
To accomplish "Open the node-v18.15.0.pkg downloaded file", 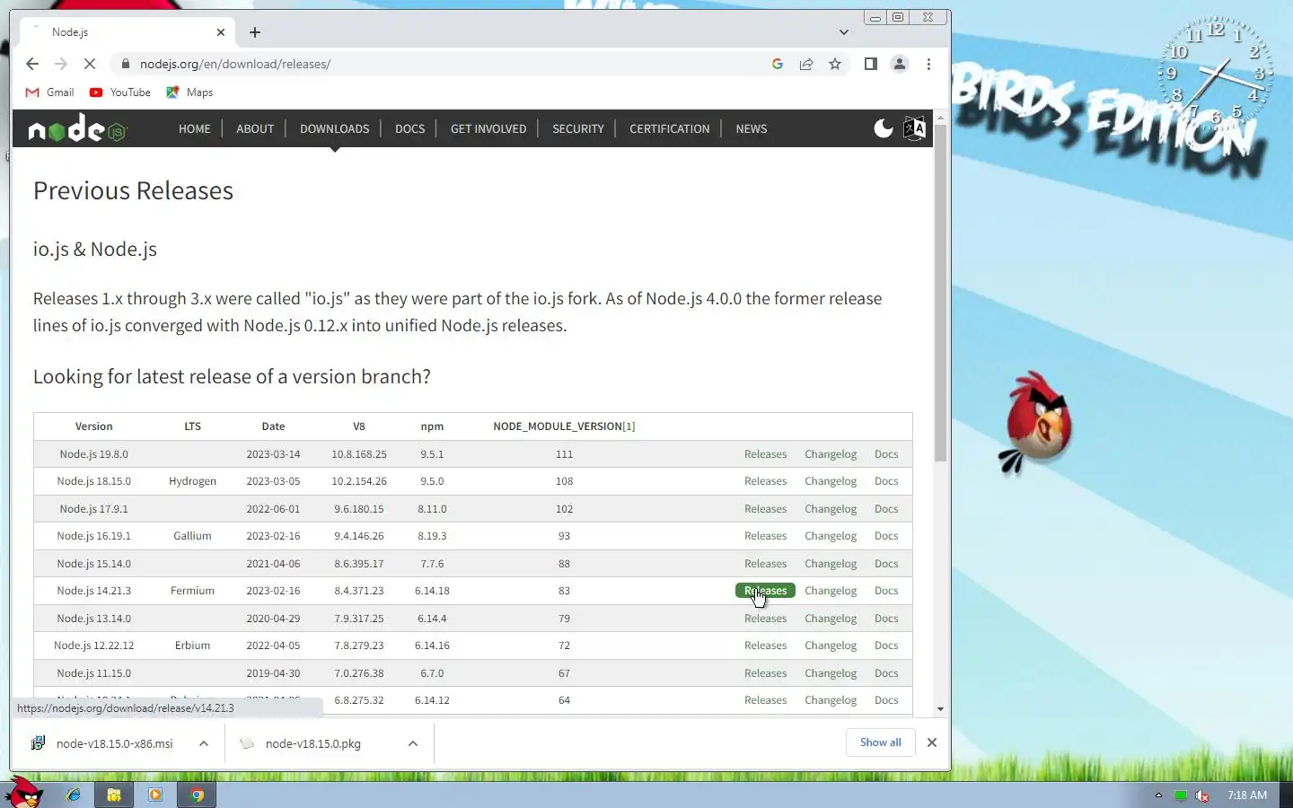I will click(312, 743).
